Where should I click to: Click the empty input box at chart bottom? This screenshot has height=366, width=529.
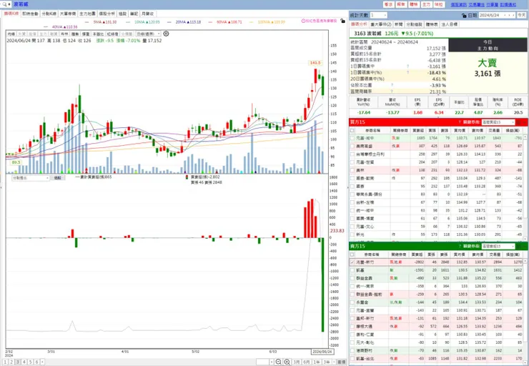coord(262,362)
